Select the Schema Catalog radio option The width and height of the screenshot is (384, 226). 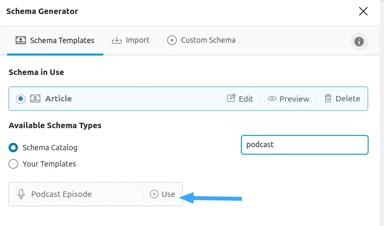tap(13, 148)
